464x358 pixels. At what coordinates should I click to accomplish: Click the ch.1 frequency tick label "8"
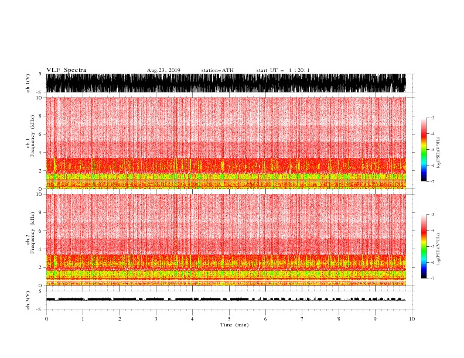point(41,116)
